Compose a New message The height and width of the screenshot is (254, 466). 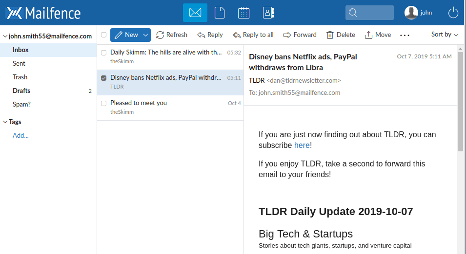[126, 35]
